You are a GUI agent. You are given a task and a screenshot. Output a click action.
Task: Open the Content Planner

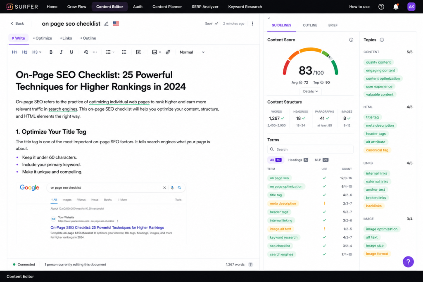(x=167, y=7)
